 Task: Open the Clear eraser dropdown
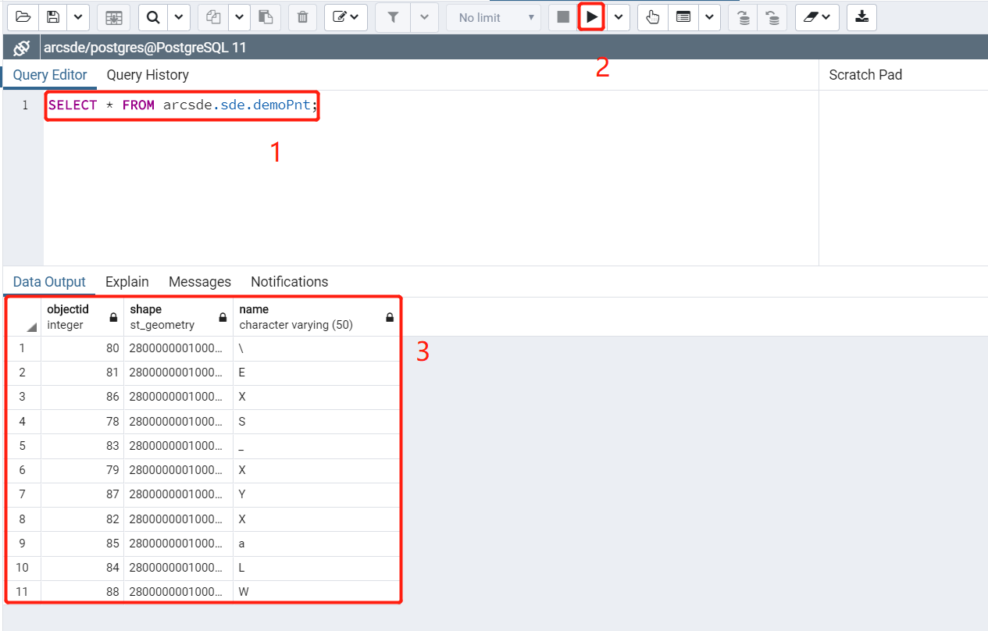click(x=817, y=16)
